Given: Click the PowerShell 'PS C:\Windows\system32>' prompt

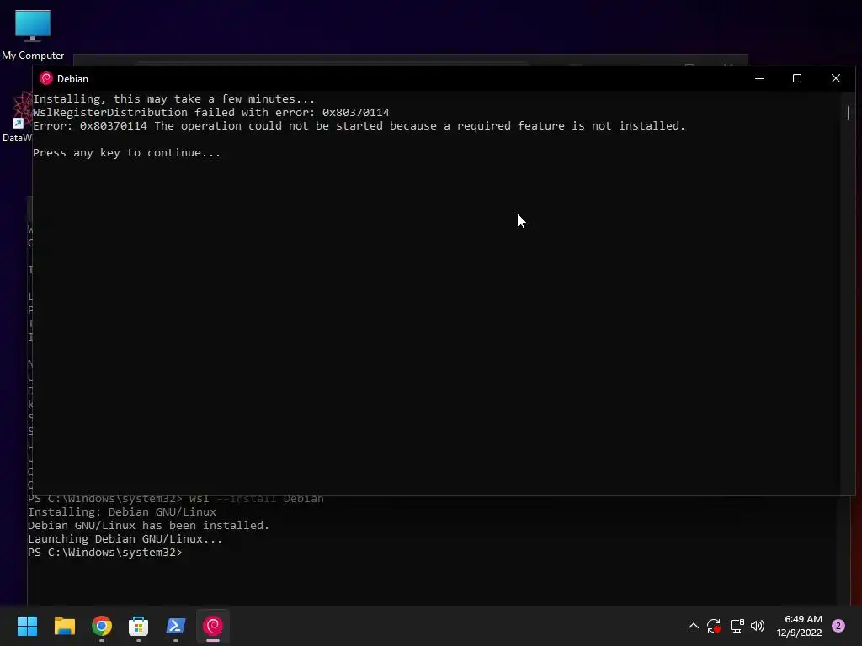Looking at the screenshot, I should click(105, 553).
